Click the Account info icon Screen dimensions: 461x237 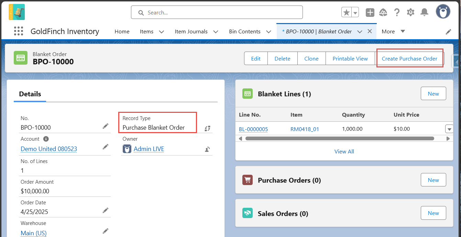click(x=46, y=139)
